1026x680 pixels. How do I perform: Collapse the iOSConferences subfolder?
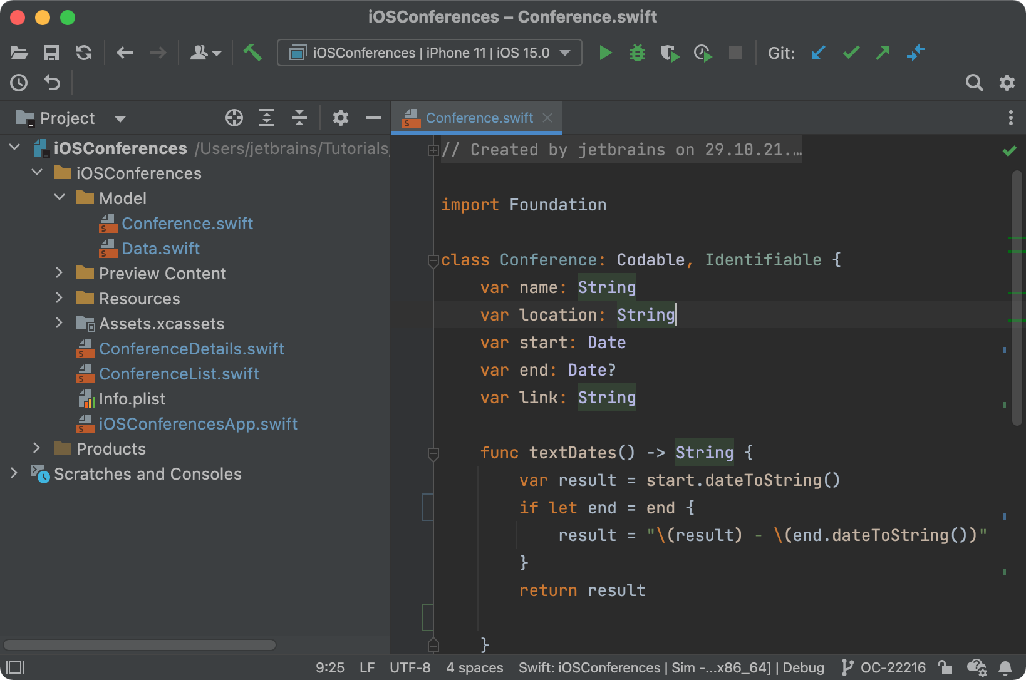click(x=37, y=172)
